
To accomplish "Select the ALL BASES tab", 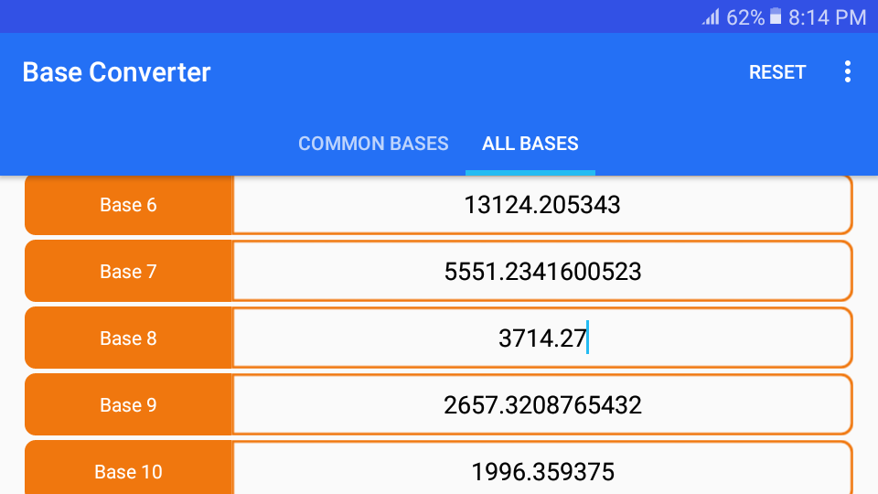I will (530, 144).
